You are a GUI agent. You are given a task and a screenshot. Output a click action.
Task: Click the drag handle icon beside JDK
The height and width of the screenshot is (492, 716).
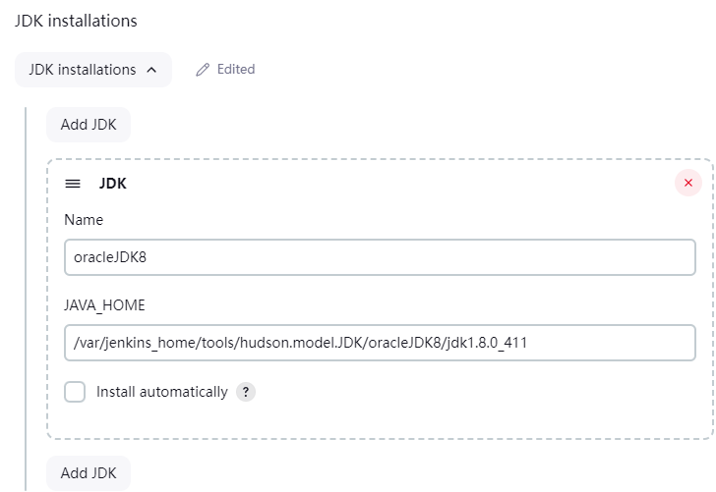pyautogui.click(x=73, y=184)
